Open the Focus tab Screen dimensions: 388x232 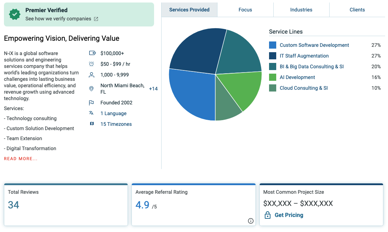(x=245, y=10)
